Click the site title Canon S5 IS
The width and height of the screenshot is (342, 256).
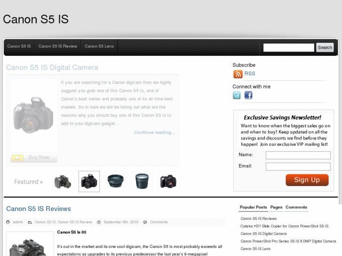(36, 19)
